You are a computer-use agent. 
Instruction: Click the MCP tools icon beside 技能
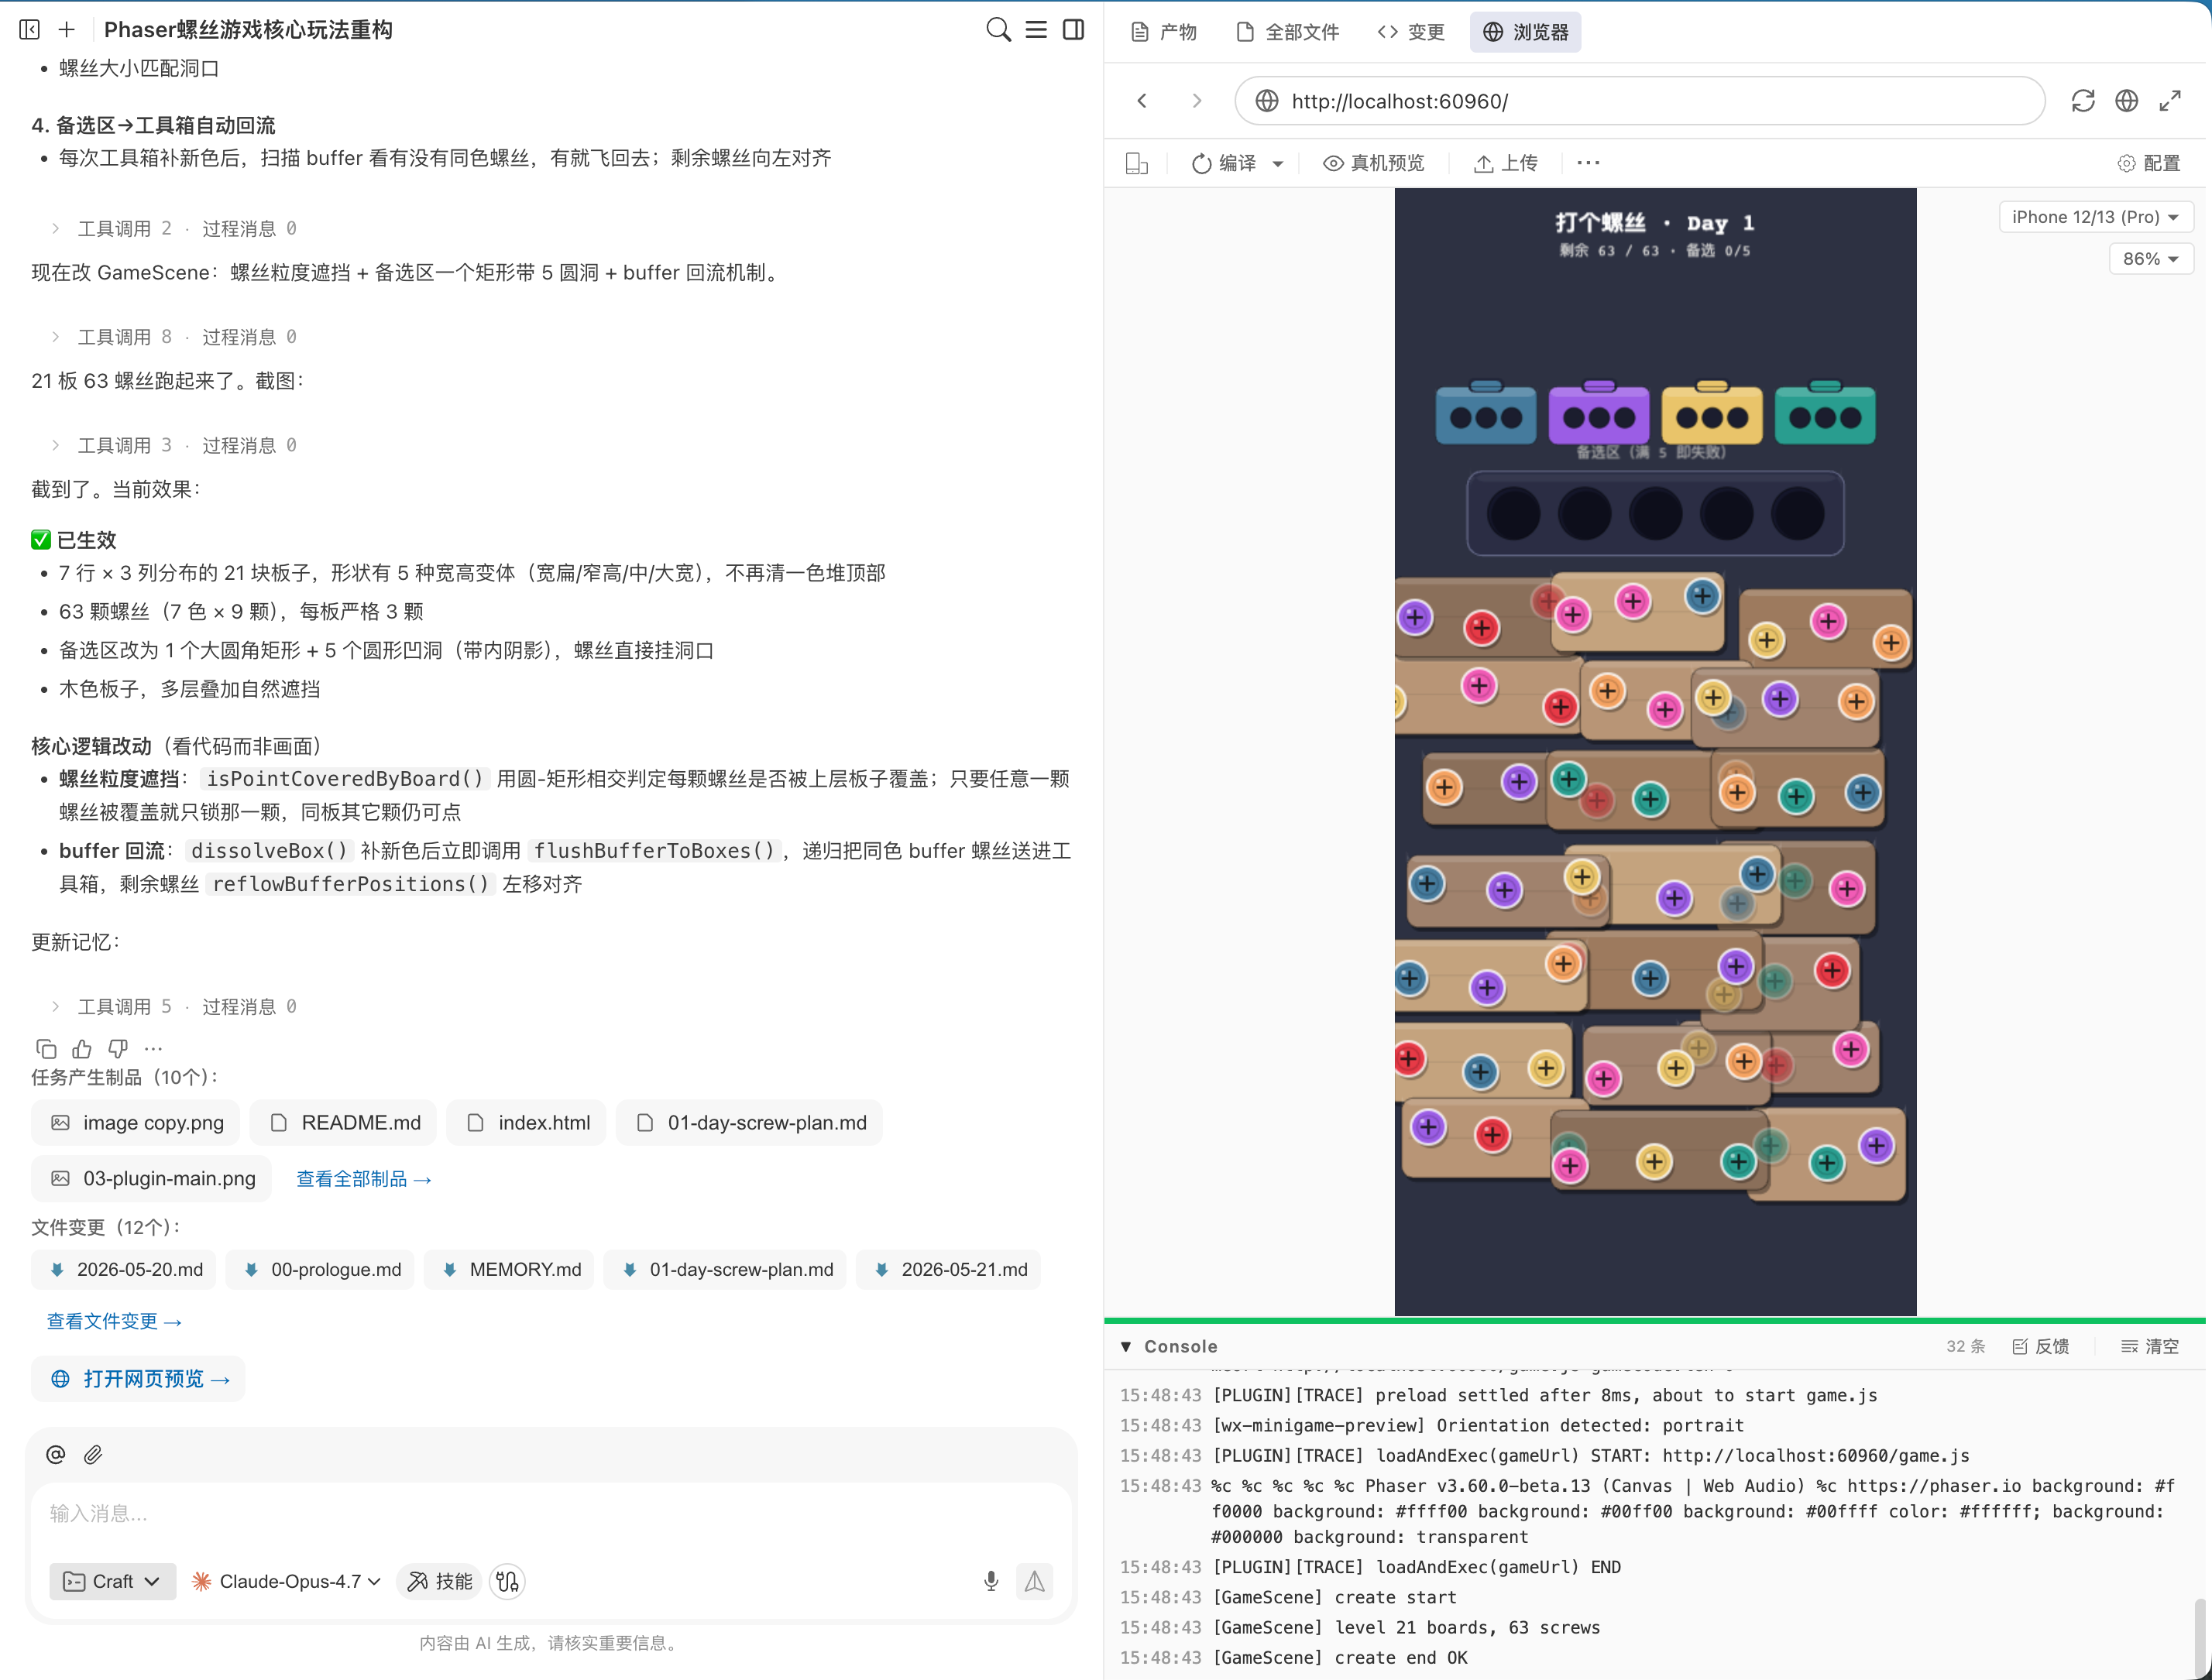coord(507,1581)
